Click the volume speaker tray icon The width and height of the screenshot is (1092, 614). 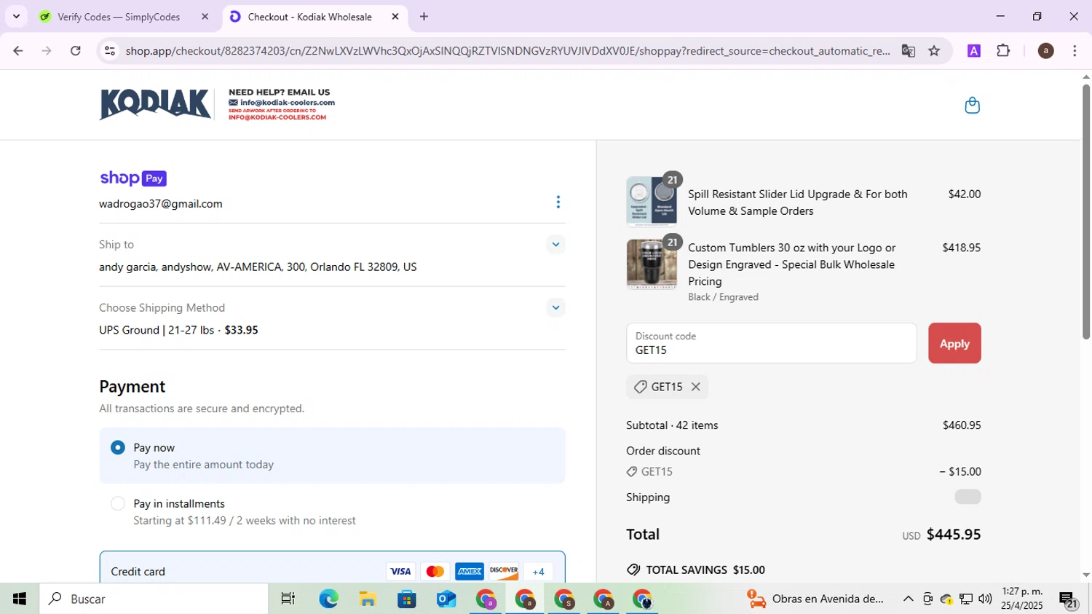(x=985, y=599)
